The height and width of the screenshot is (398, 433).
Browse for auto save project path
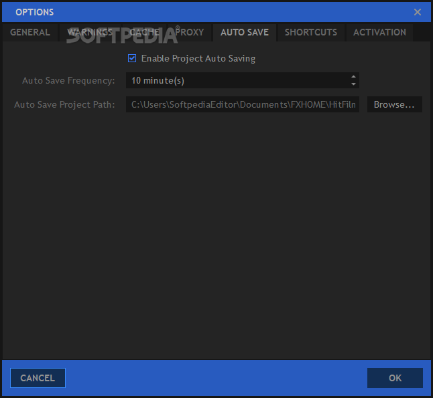point(394,104)
